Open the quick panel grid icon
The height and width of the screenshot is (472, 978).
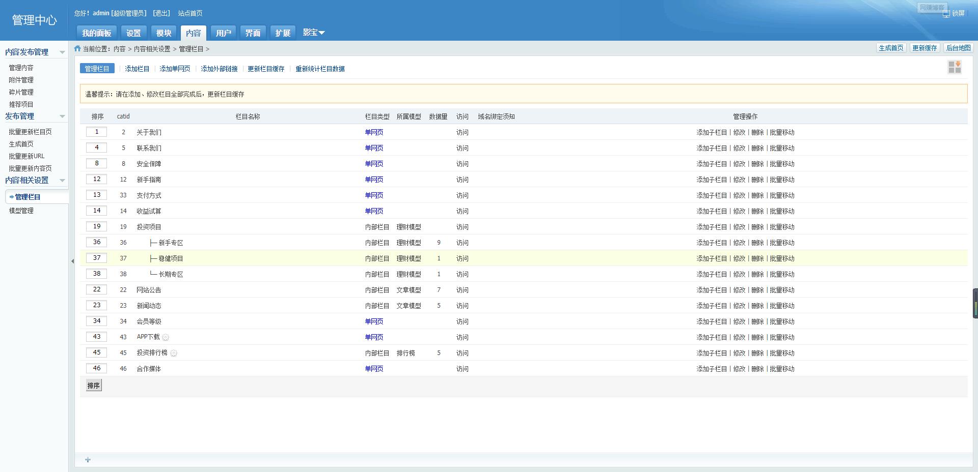pyautogui.click(x=955, y=67)
